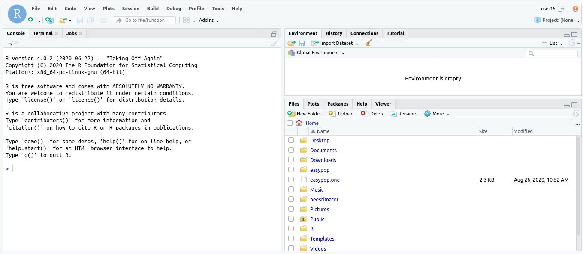
Task: Toggle the select-all files checkbox
Action: pos(290,123)
